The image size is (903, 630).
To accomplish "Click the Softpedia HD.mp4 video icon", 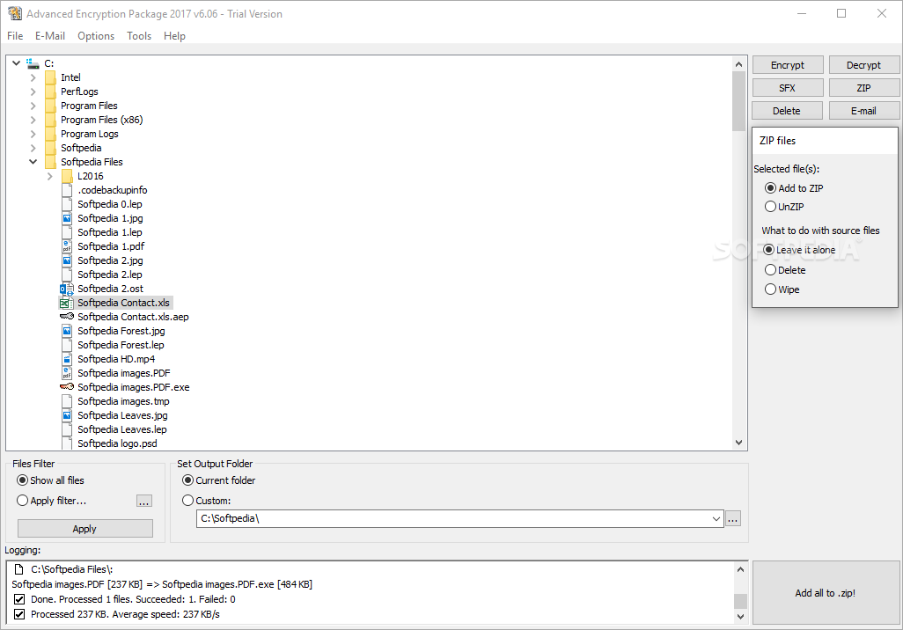I will tap(67, 359).
